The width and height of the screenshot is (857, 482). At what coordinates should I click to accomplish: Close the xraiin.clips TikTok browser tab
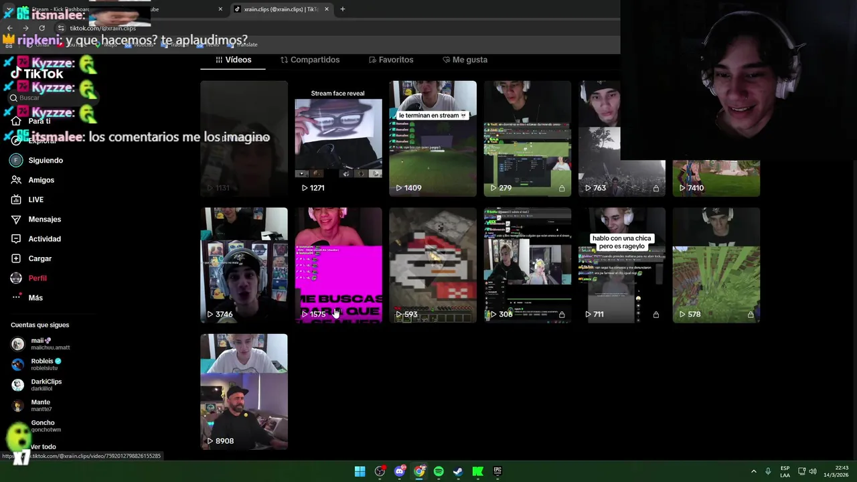point(327,9)
